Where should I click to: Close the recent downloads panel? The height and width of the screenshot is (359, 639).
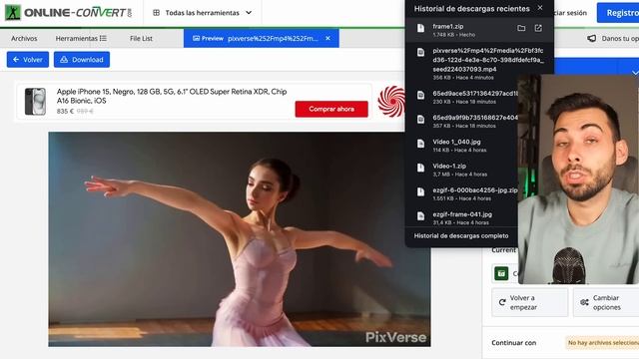540,8
